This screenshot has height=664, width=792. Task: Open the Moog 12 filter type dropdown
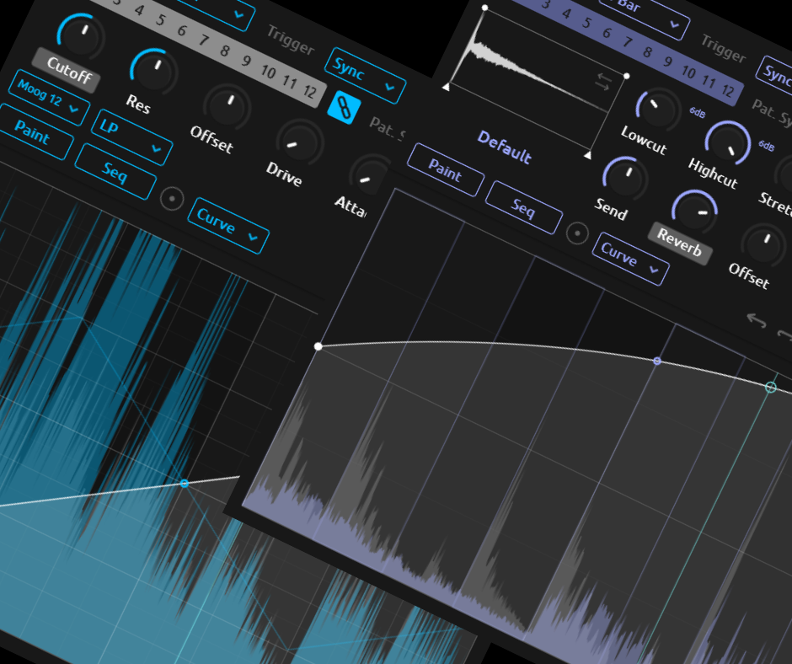tap(50, 104)
